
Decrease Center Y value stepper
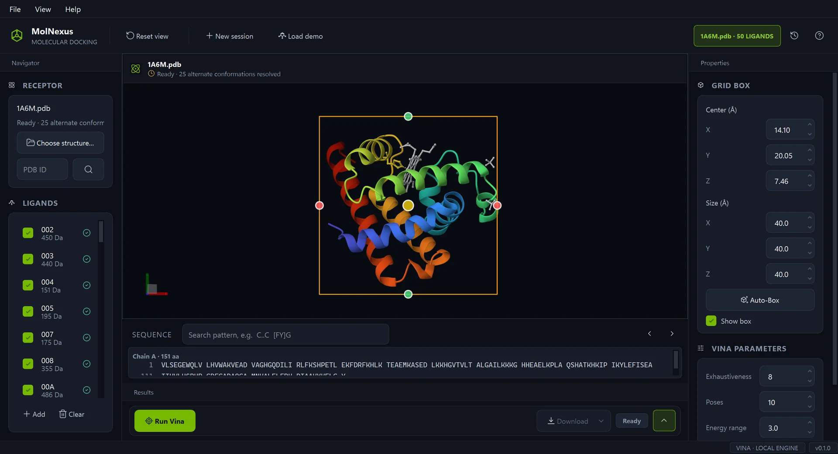(810, 160)
